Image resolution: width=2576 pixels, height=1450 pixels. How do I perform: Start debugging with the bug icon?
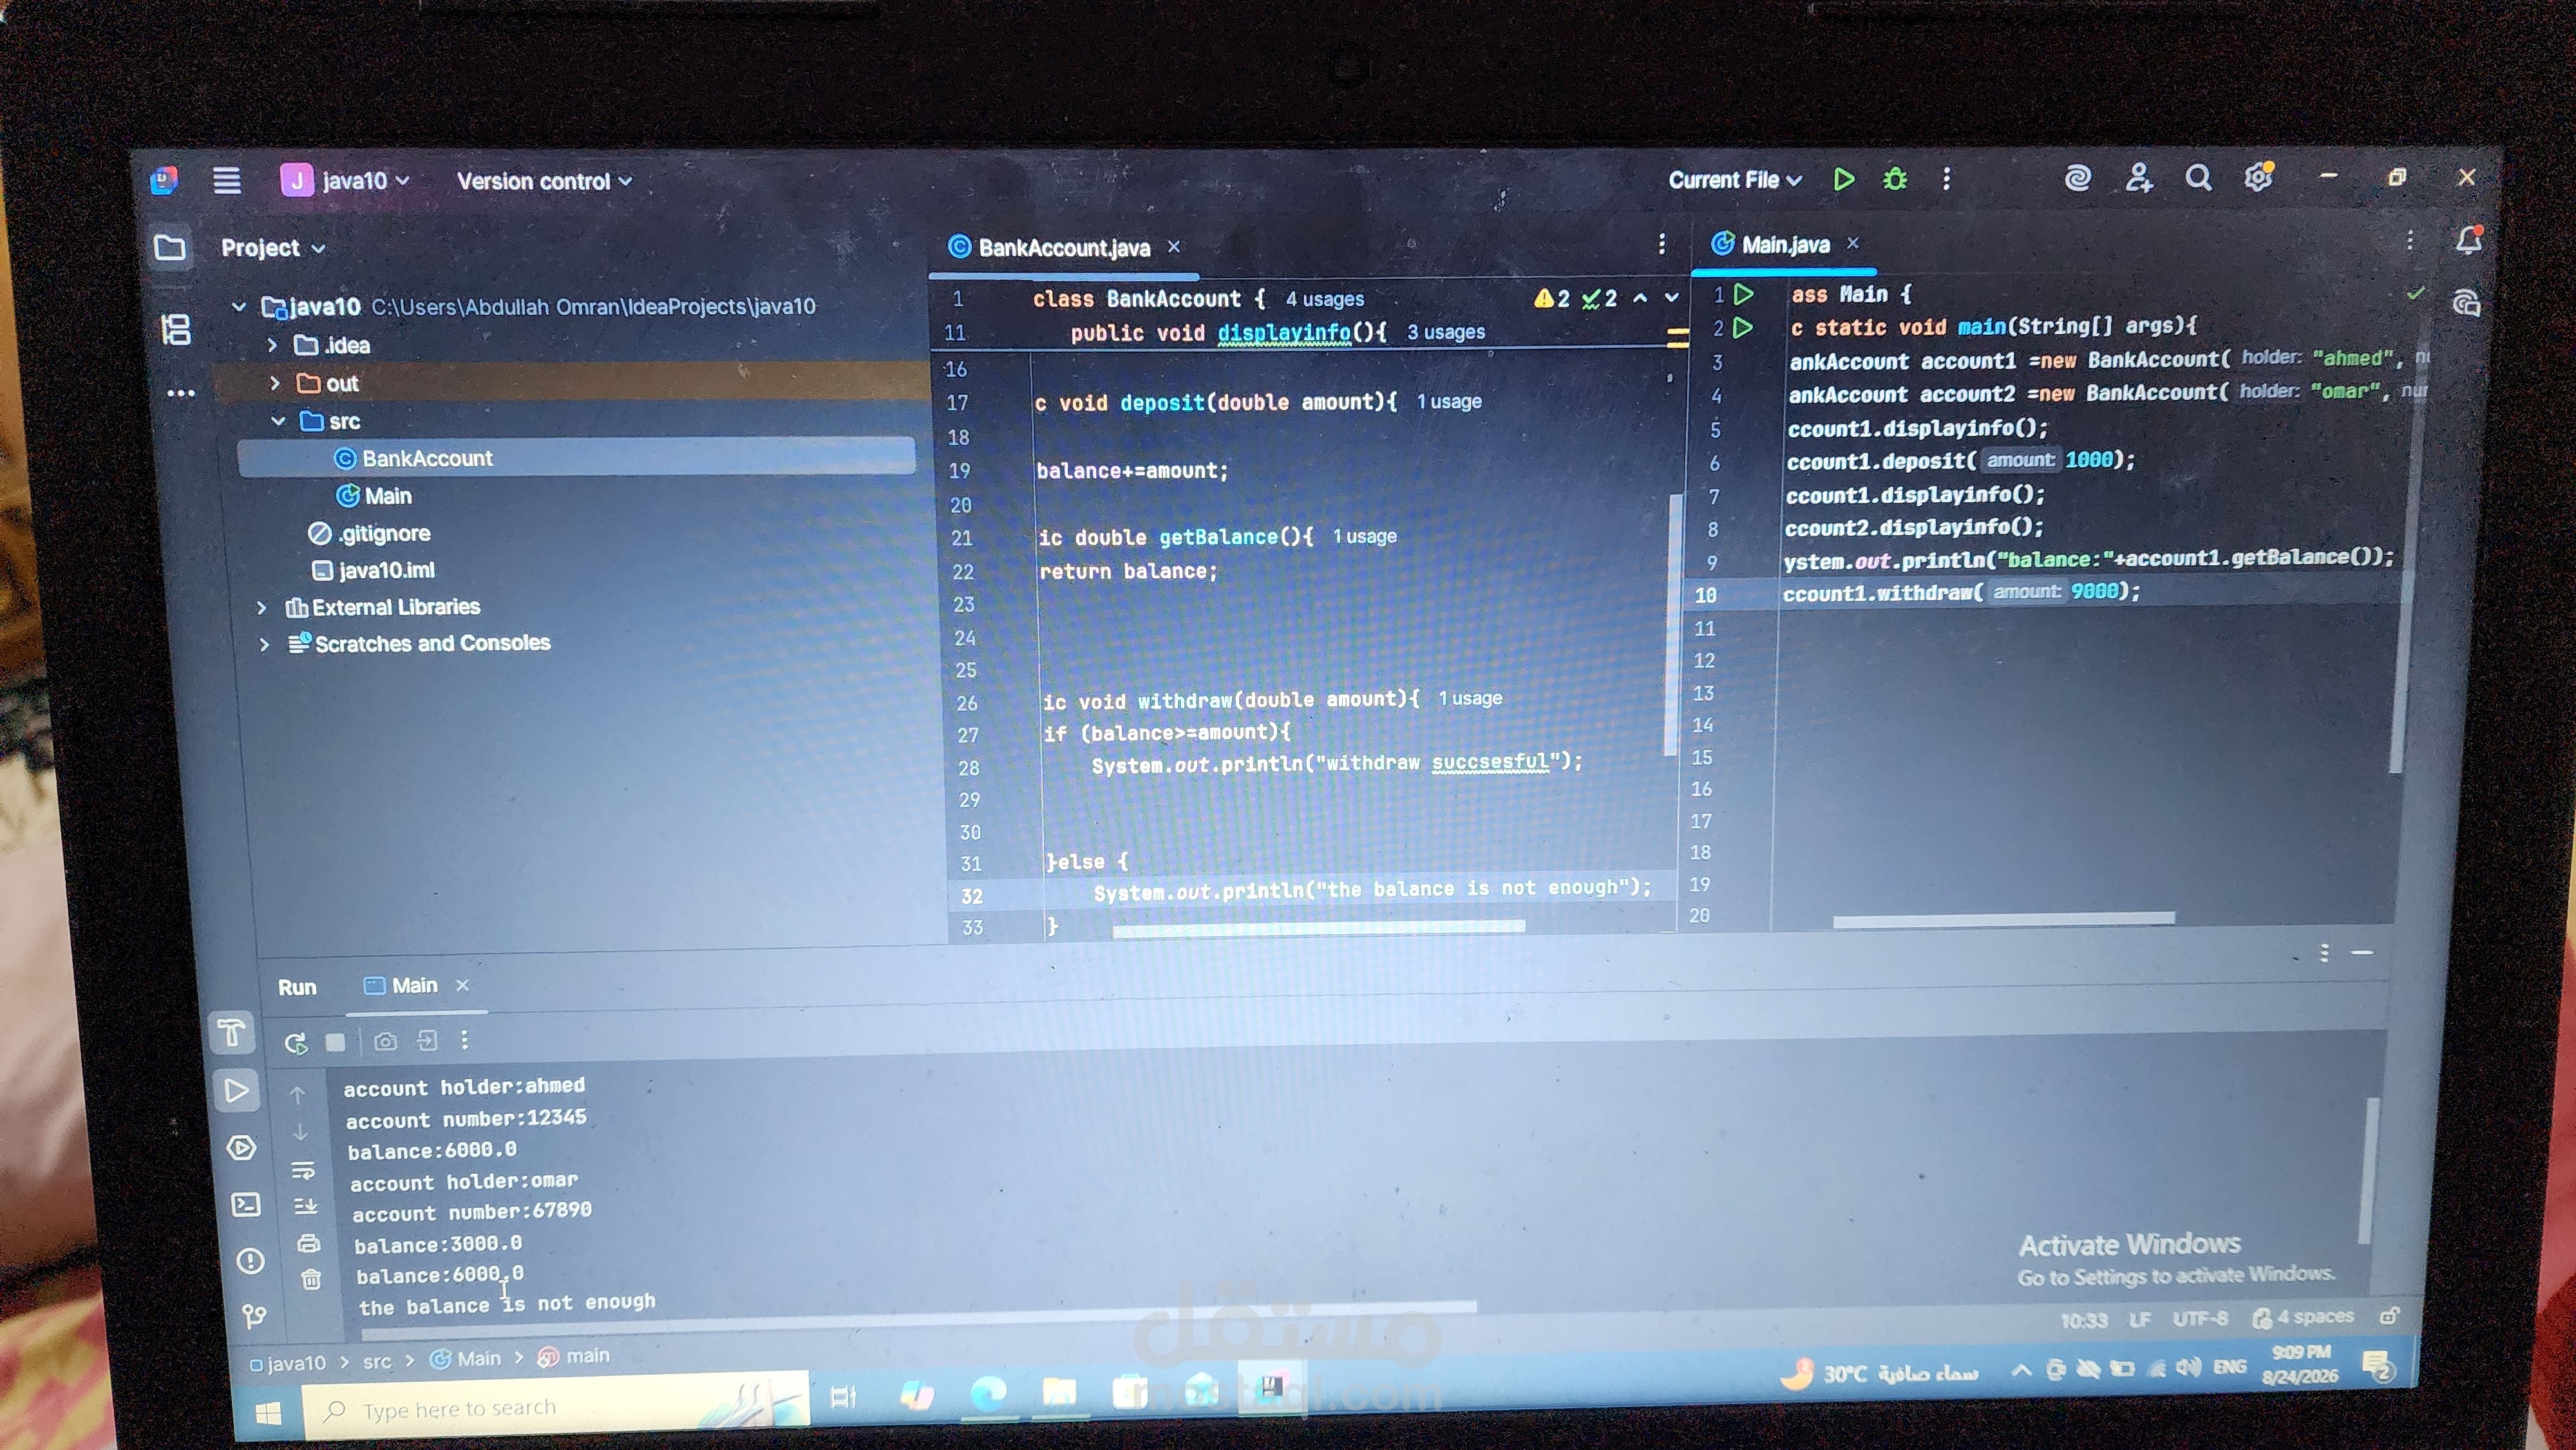coord(1895,179)
